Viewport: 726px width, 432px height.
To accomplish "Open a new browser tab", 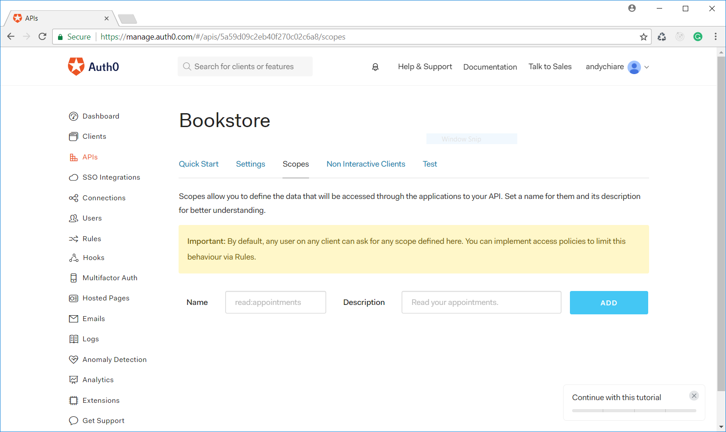I will [127, 19].
